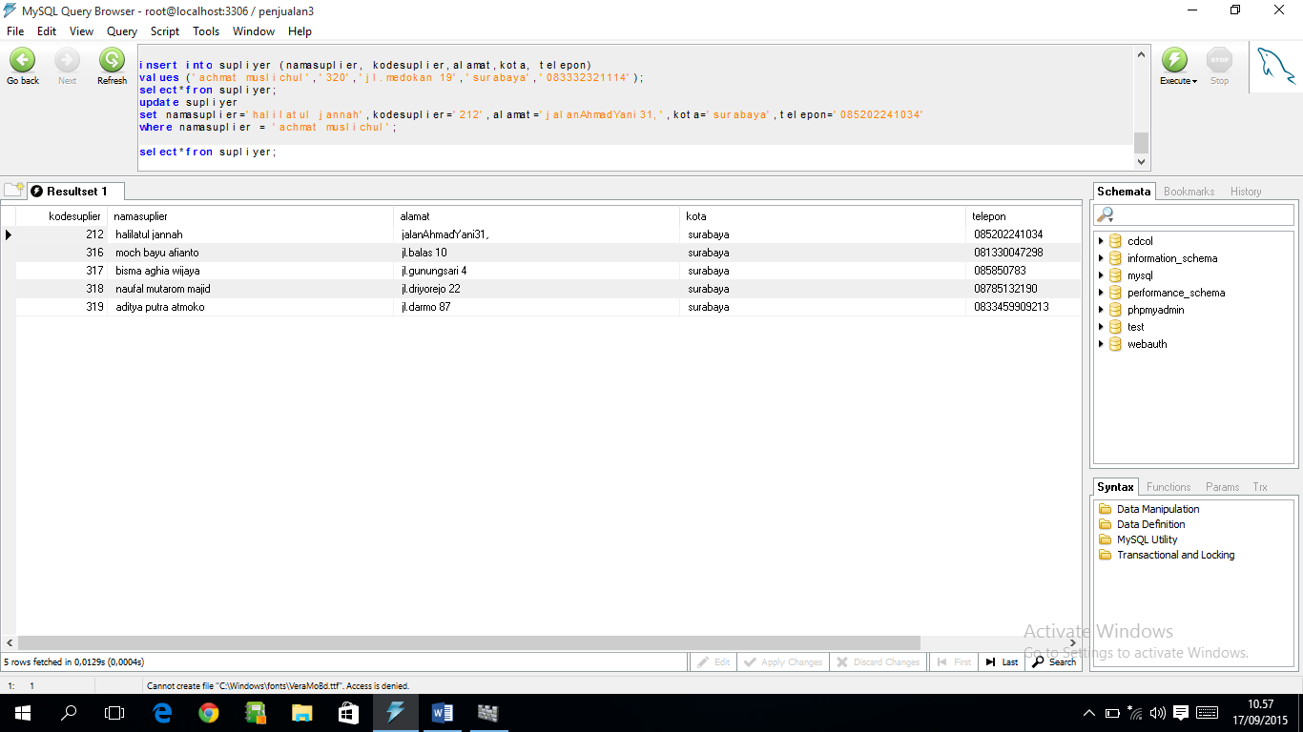Click the Go back arrow icon
Image resolution: width=1303 pixels, height=732 pixels.
[22, 60]
